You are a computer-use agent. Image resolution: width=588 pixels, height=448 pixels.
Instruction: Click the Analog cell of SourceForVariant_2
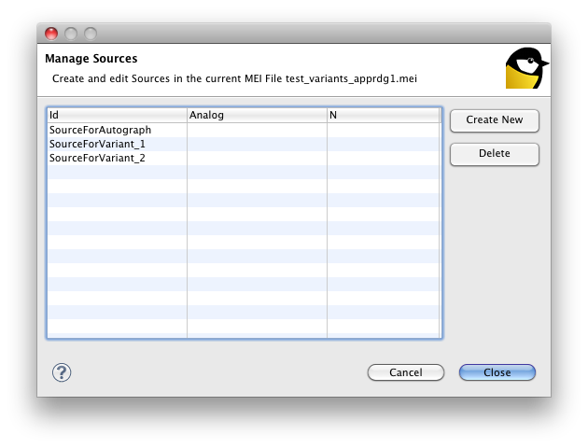coord(257,159)
